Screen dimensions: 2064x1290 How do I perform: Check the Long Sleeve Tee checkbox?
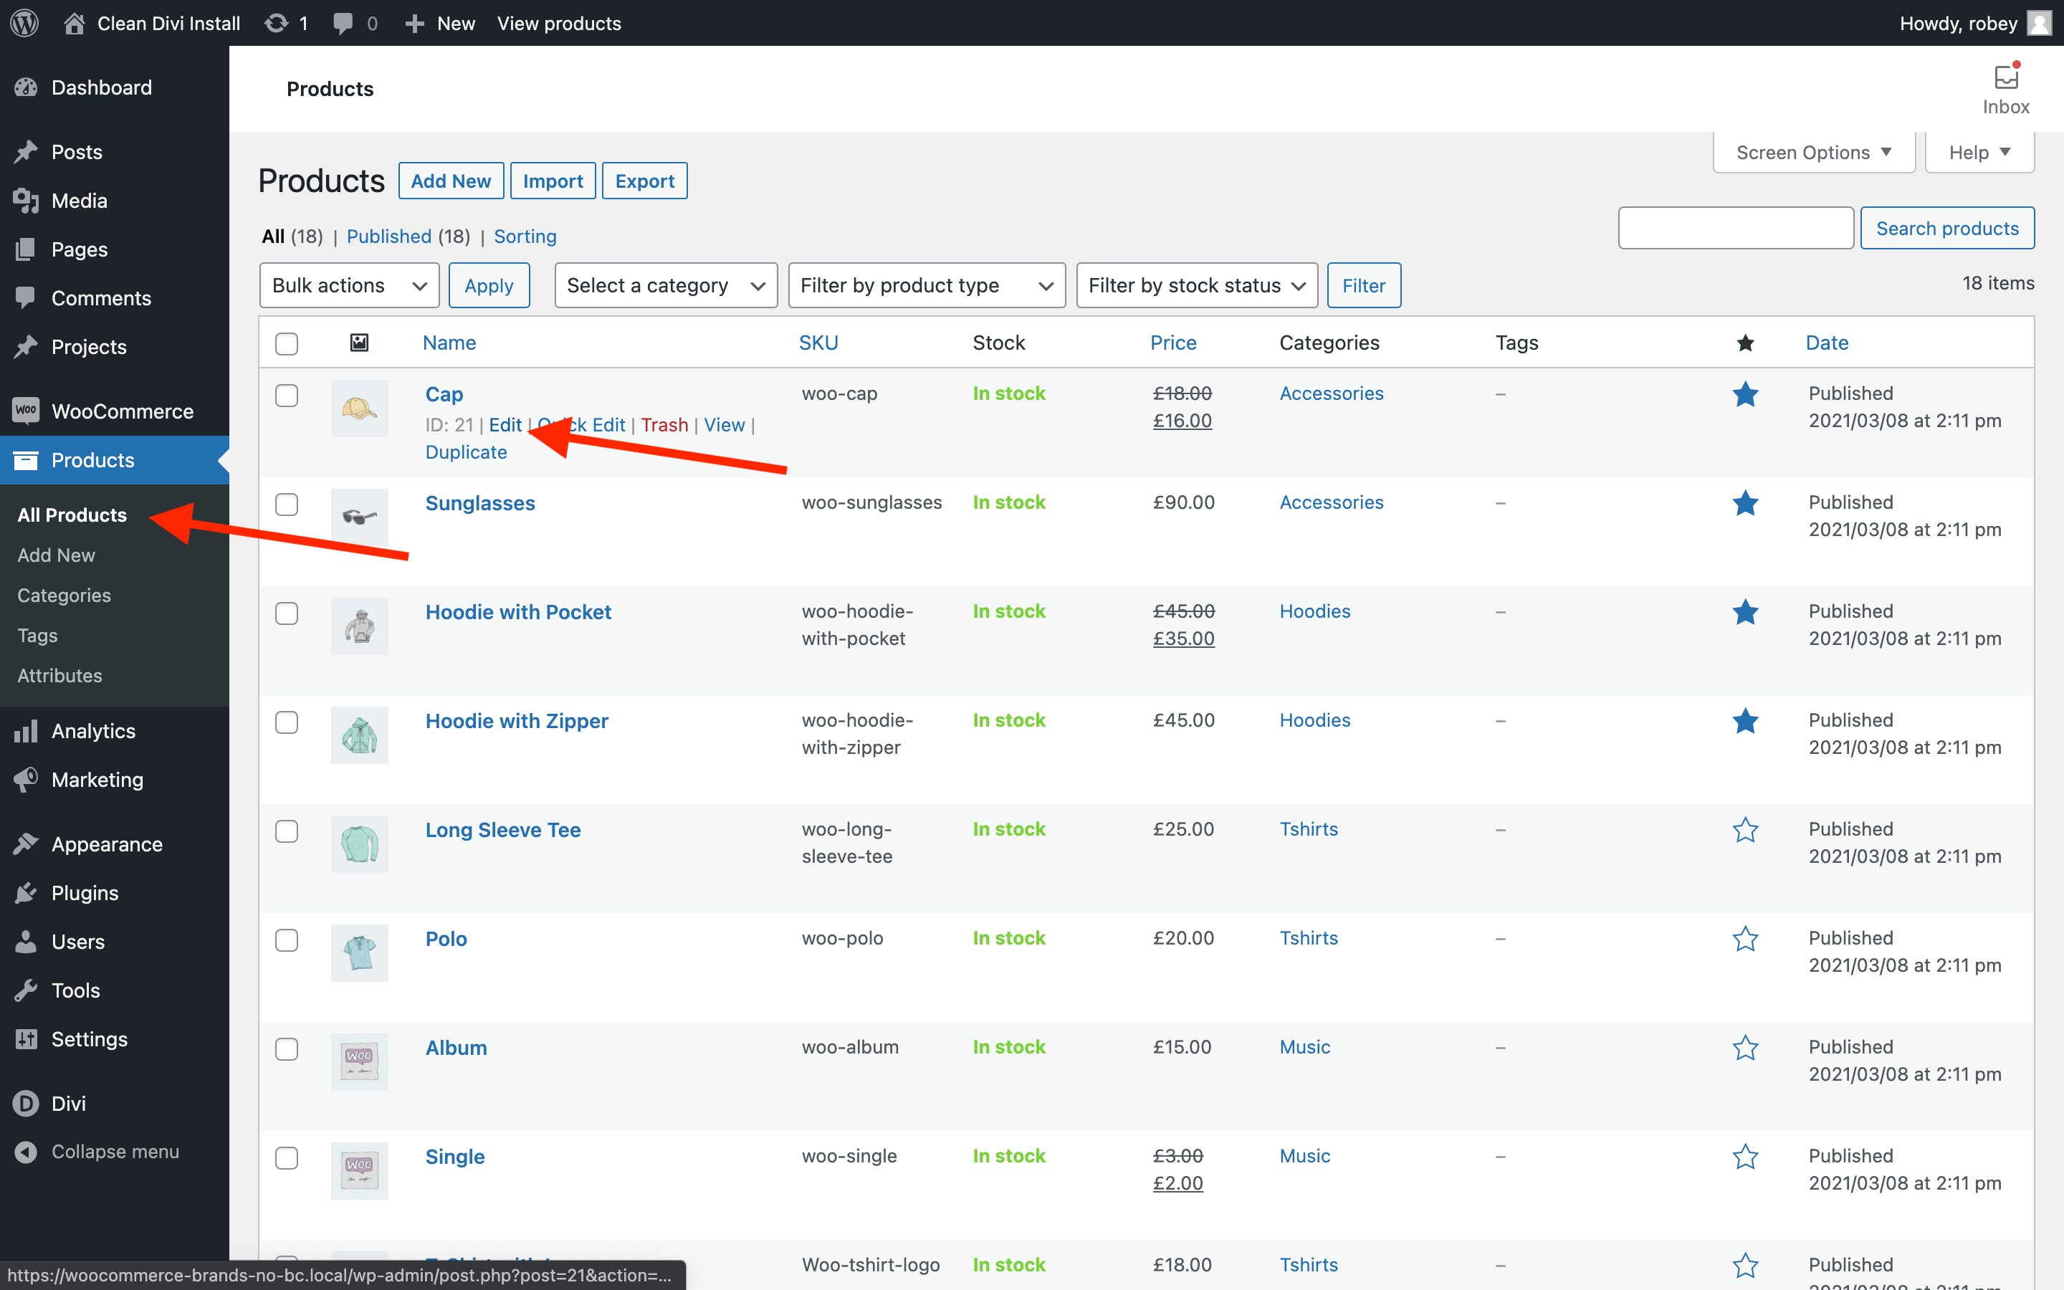coord(287,831)
